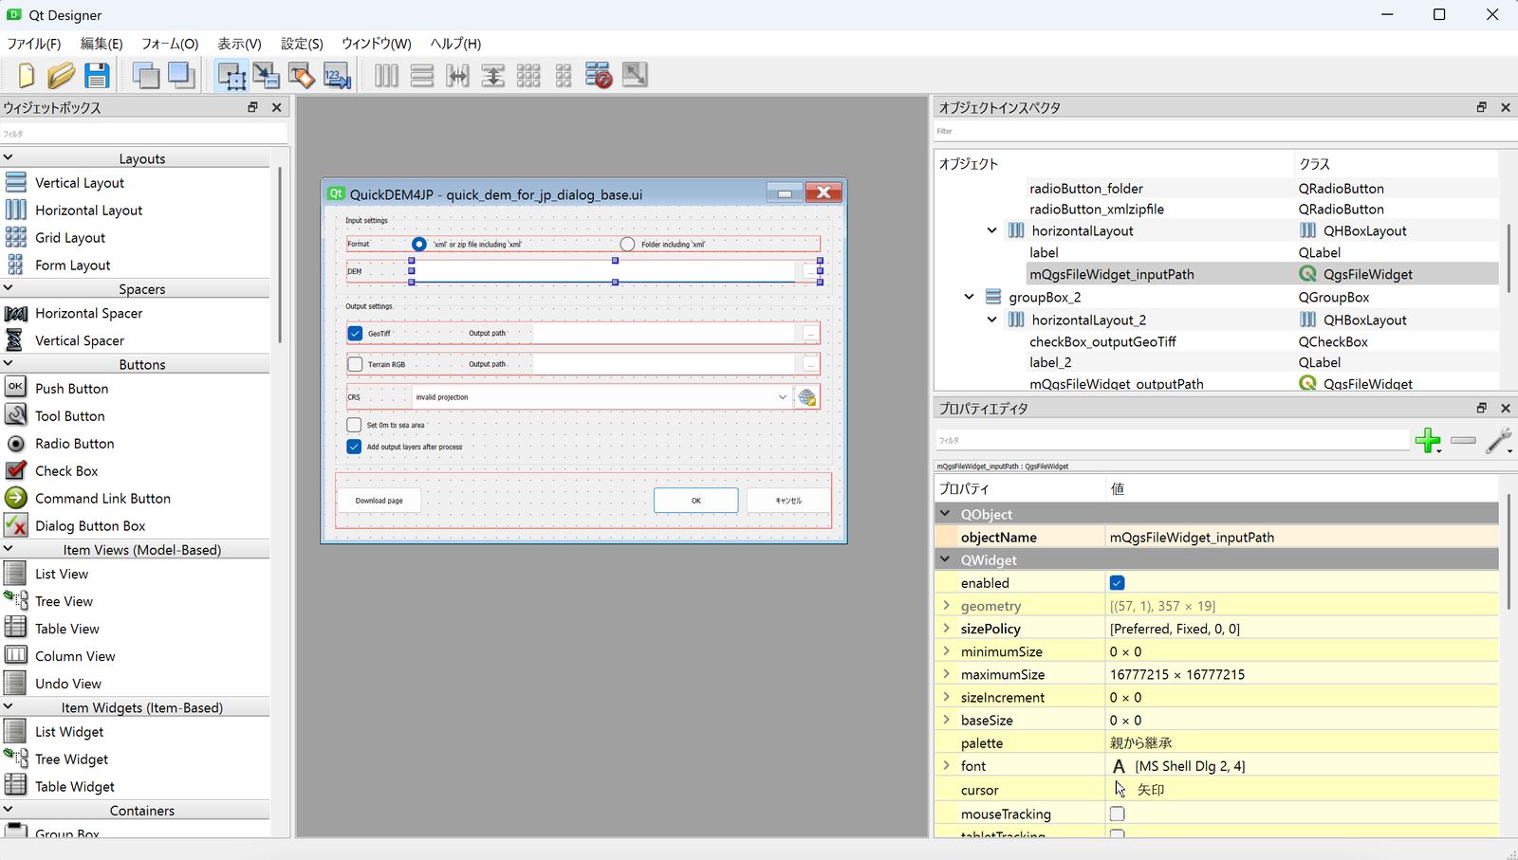Apply vertical splitter layout icon
The image size is (1518, 860).
pyautogui.click(x=493, y=76)
